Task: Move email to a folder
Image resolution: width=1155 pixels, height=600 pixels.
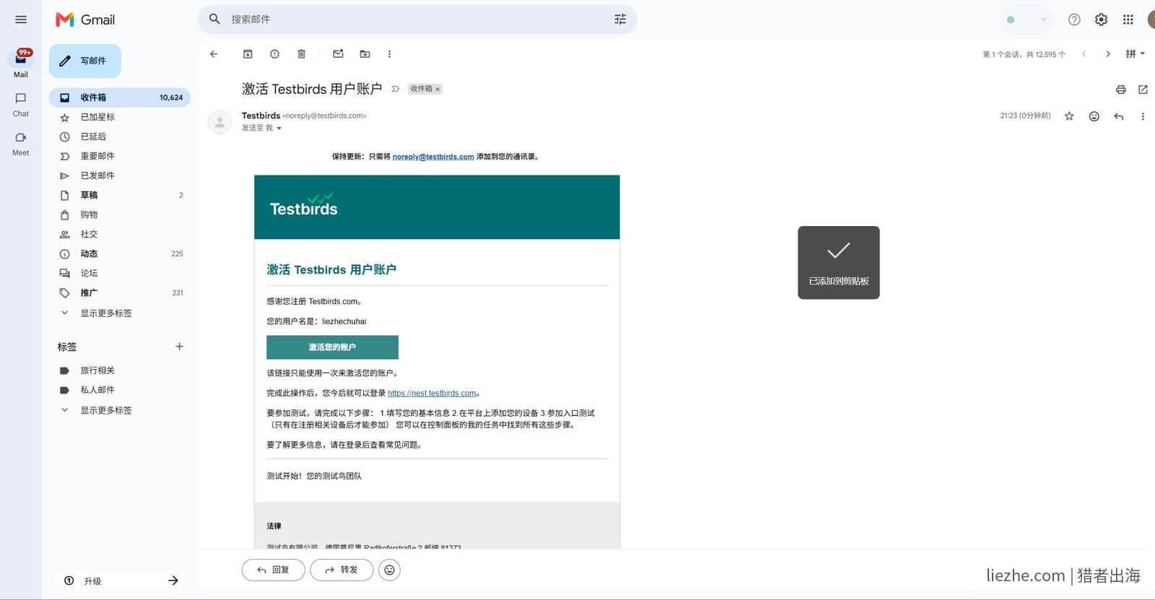Action: (x=365, y=54)
